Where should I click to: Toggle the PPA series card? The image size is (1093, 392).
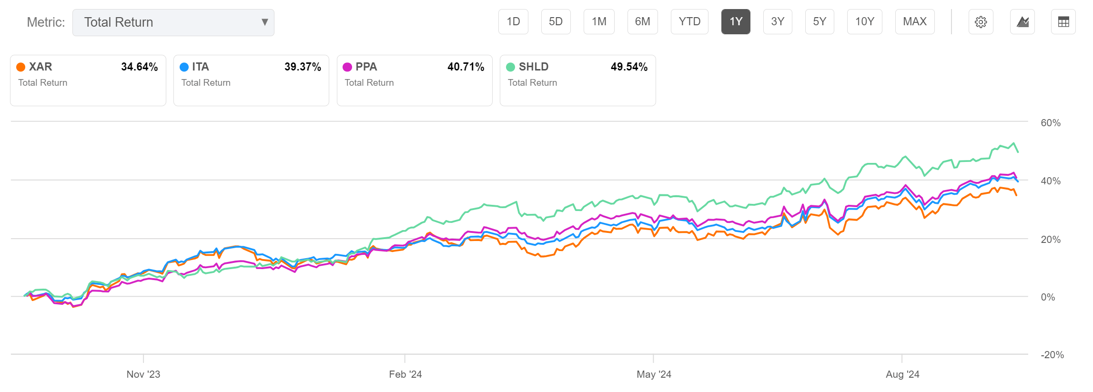coord(414,80)
